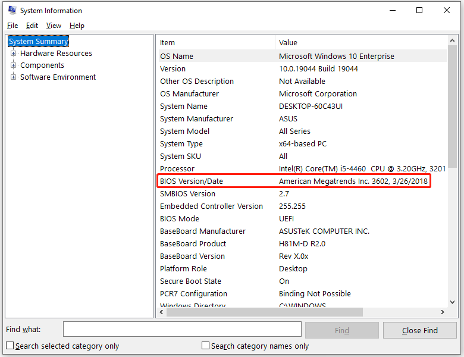Click the horizontal scrollbar right arrow
This screenshot has width=464, height=357.
tap(443, 312)
